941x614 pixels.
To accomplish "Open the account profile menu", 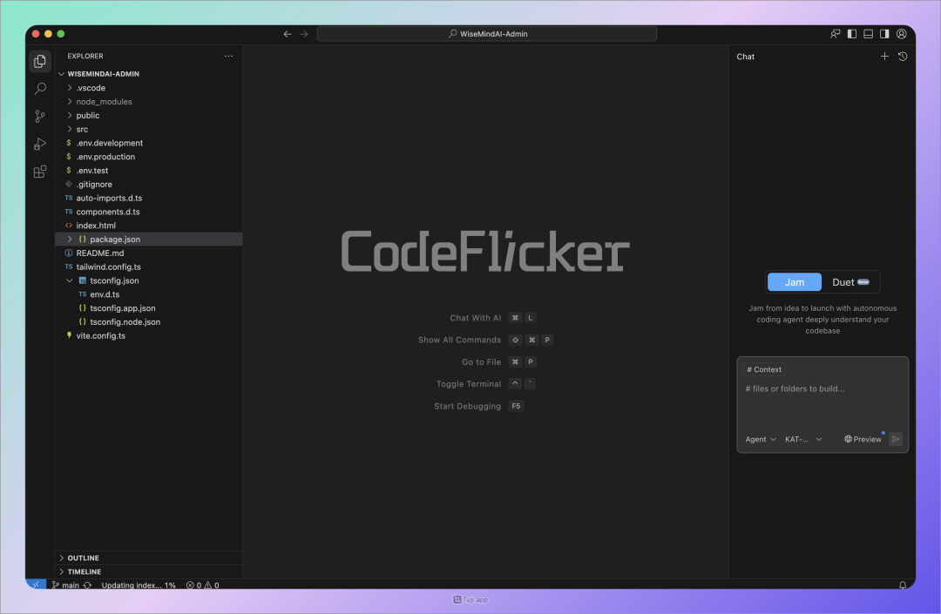I will click(x=901, y=33).
